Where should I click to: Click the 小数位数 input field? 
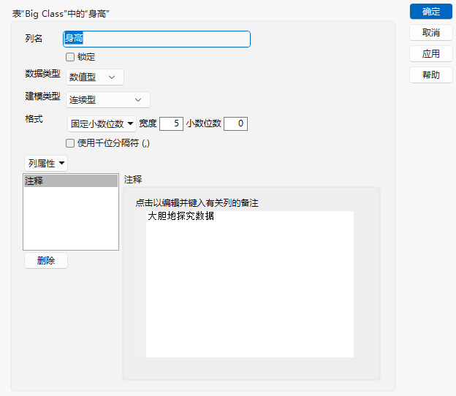(235, 123)
